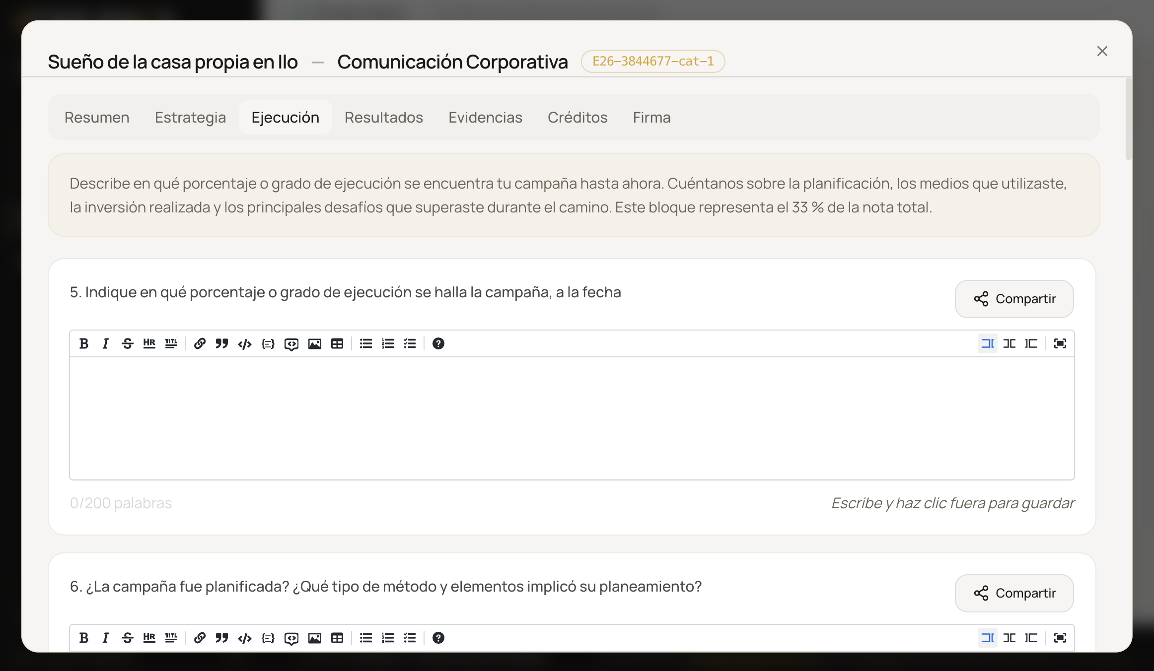Click Compartir for question 5
This screenshot has width=1154, height=671.
click(x=1014, y=299)
